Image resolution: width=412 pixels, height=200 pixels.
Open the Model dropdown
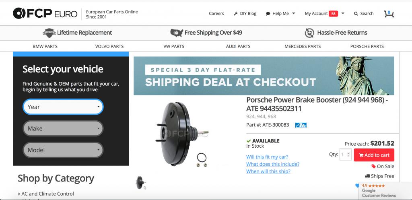(63, 150)
